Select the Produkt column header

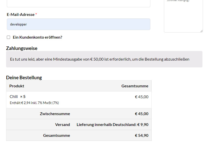pyautogui.click(x=17, y=86)
